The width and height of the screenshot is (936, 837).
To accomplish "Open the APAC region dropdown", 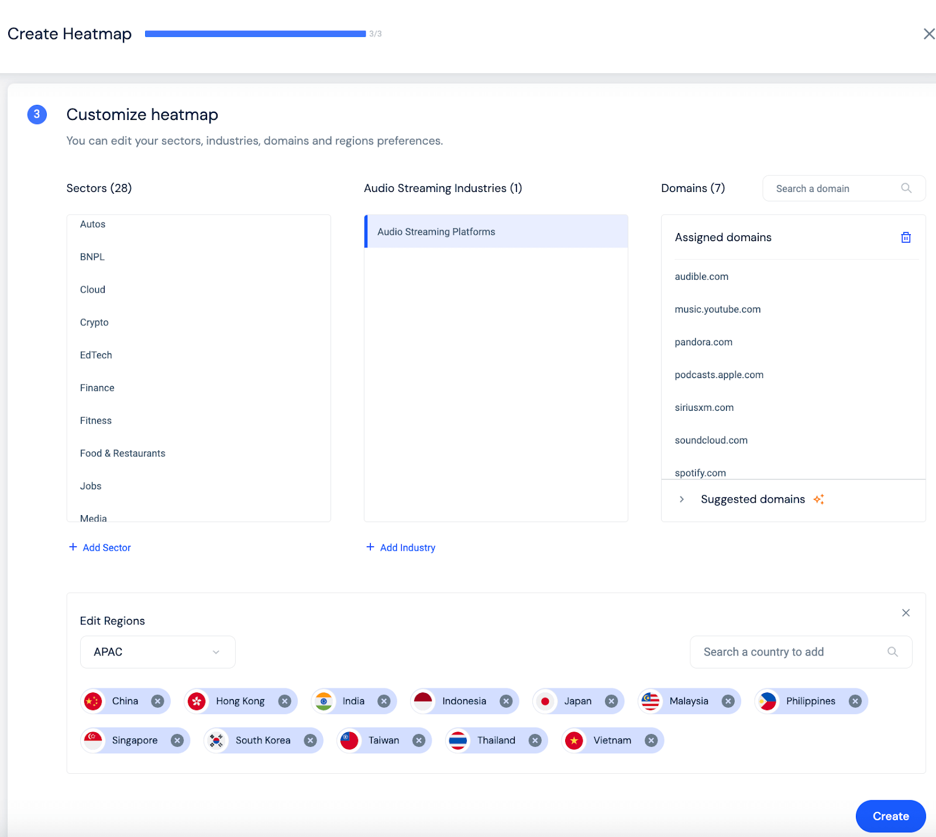I will tap(157, 652).
